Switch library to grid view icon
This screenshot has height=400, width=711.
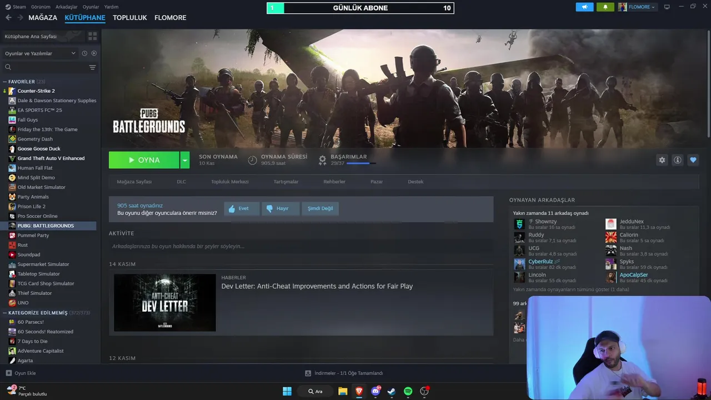pos(92,36)
